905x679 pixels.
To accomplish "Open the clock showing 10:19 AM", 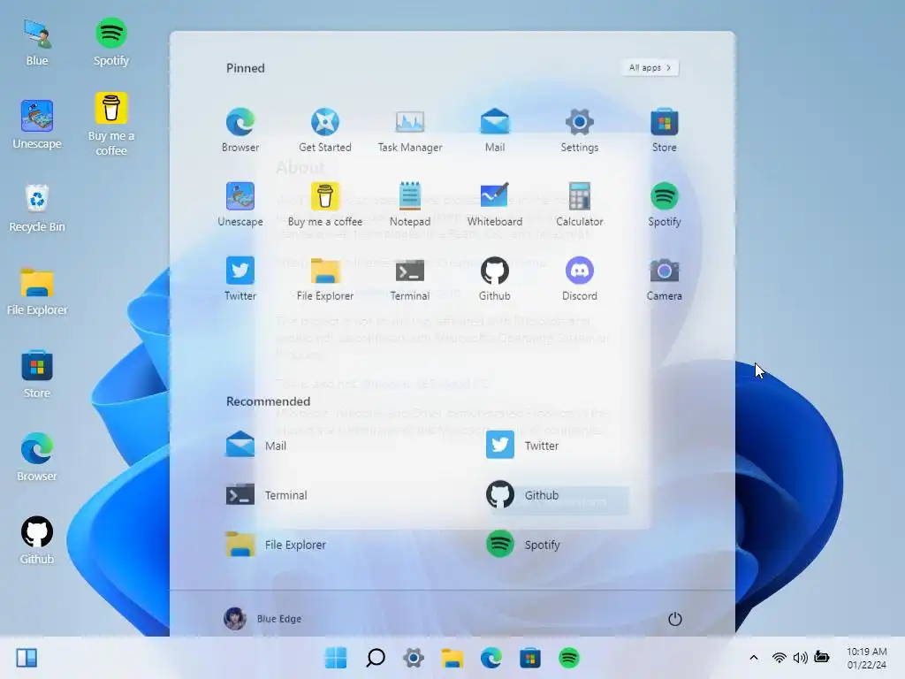I will point(866,658).
